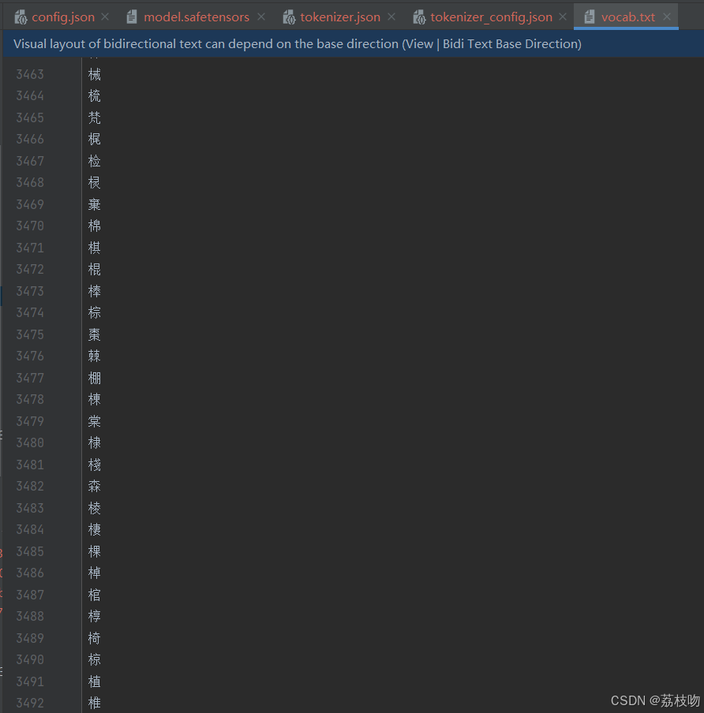Click line number 3491 in gutter

[x=30, y=681]
